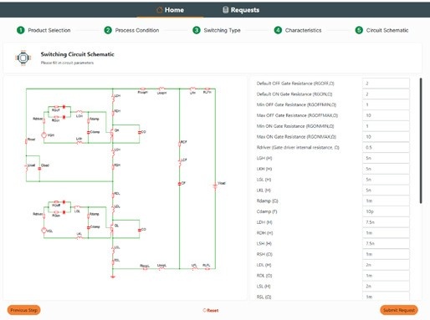Edit the Cdamp (F) value field
Image resolution: width=430 pixels, height=320 pixels.
point(386,211)
